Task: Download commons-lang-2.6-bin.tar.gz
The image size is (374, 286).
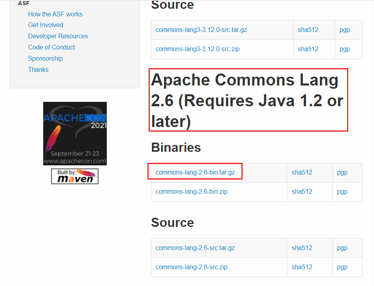Action: (x=195, y=173)
